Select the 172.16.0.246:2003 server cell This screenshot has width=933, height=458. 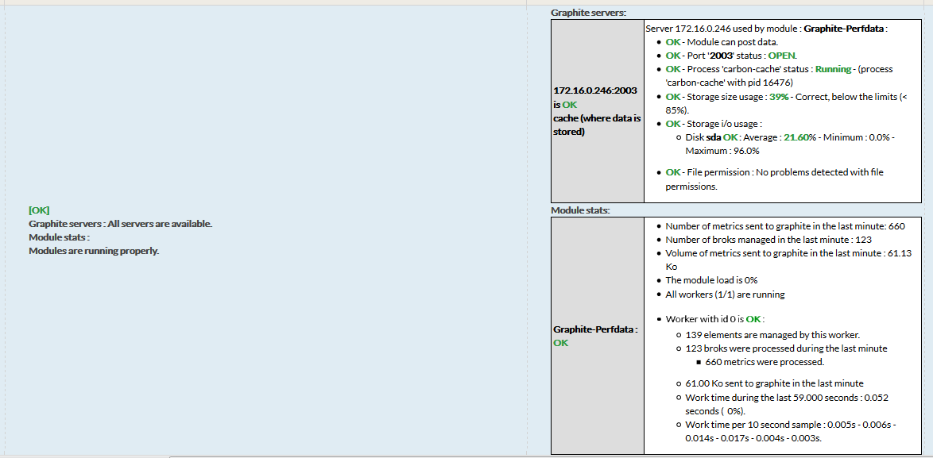point(597,111)
